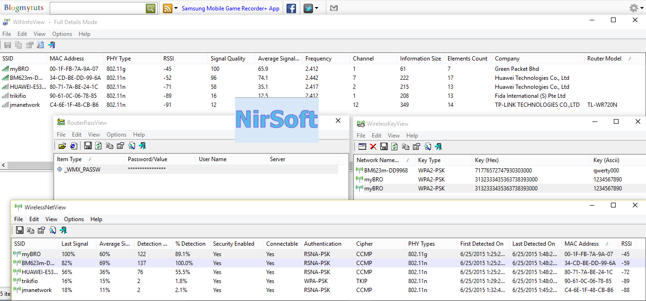The height and width of the screenshot is (301, 646).
Task: Click Open File icon in RouterPassView toolbar
Action: [x=62, y=146]
